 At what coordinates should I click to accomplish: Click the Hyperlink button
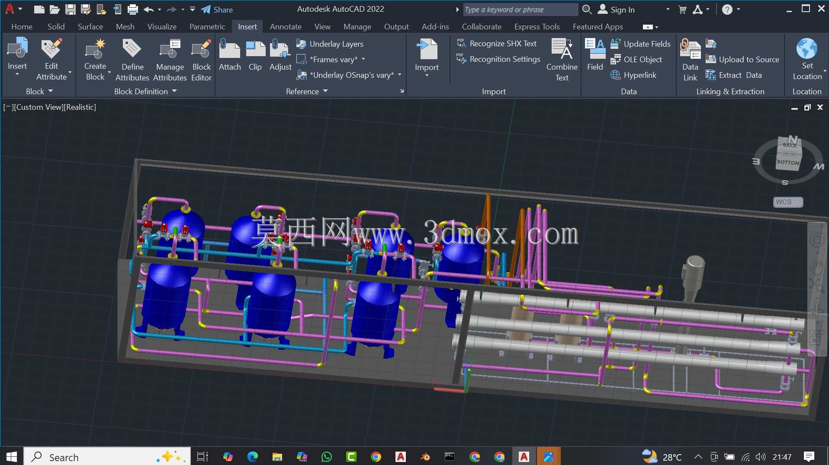click(x=633, y=75)
